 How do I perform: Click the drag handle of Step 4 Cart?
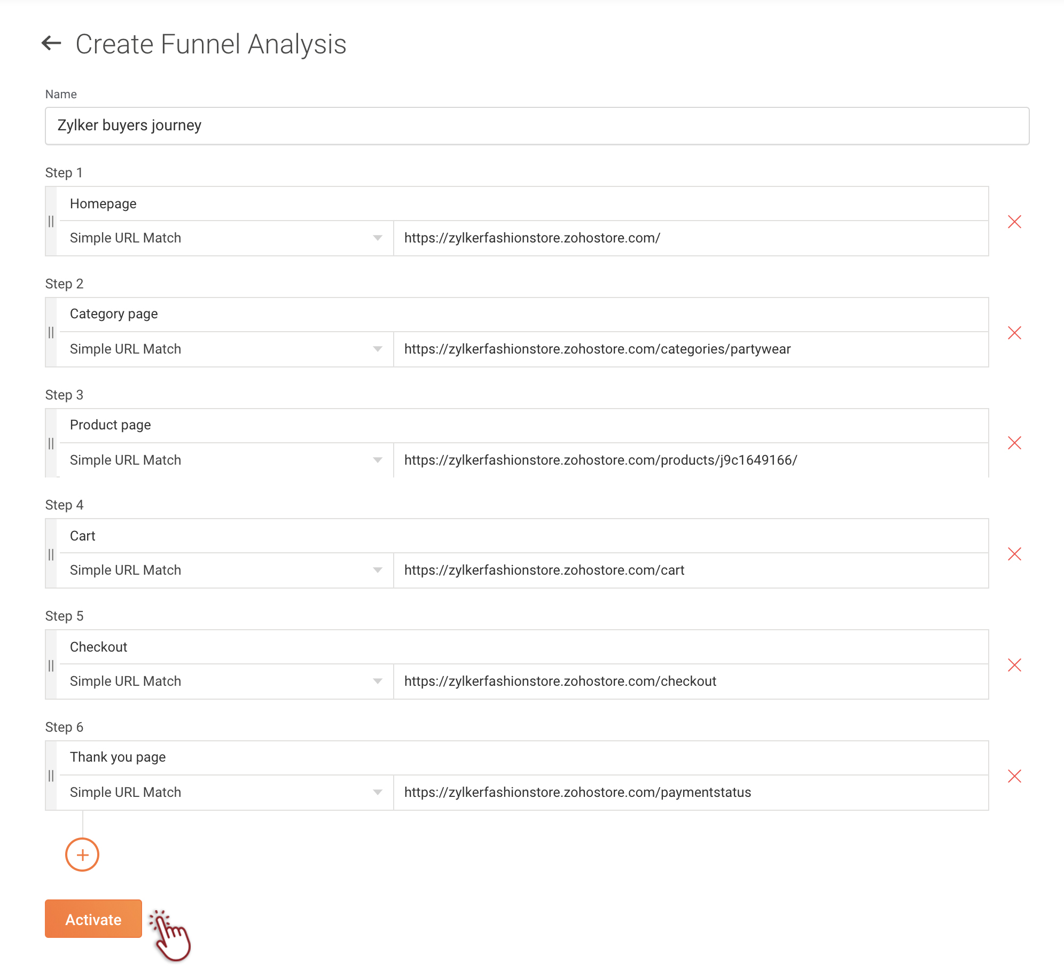pos(51,554)
